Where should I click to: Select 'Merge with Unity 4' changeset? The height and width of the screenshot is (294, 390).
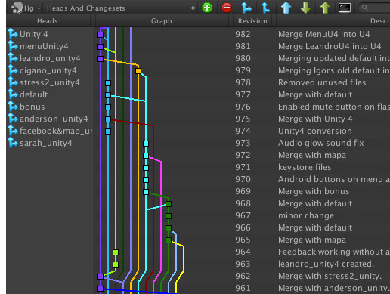(x=315, y=119)
